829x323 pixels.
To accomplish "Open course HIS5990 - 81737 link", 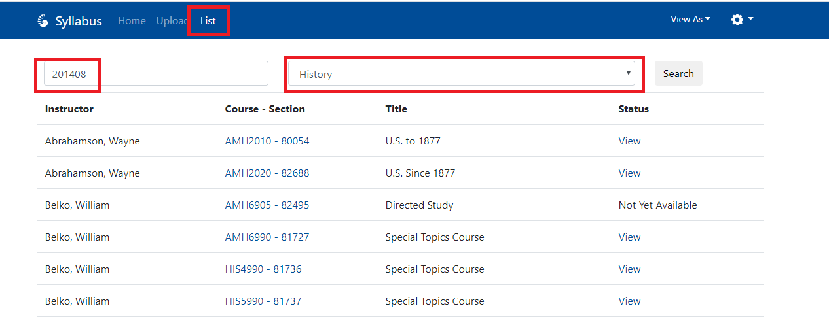I will click(263, 301).
